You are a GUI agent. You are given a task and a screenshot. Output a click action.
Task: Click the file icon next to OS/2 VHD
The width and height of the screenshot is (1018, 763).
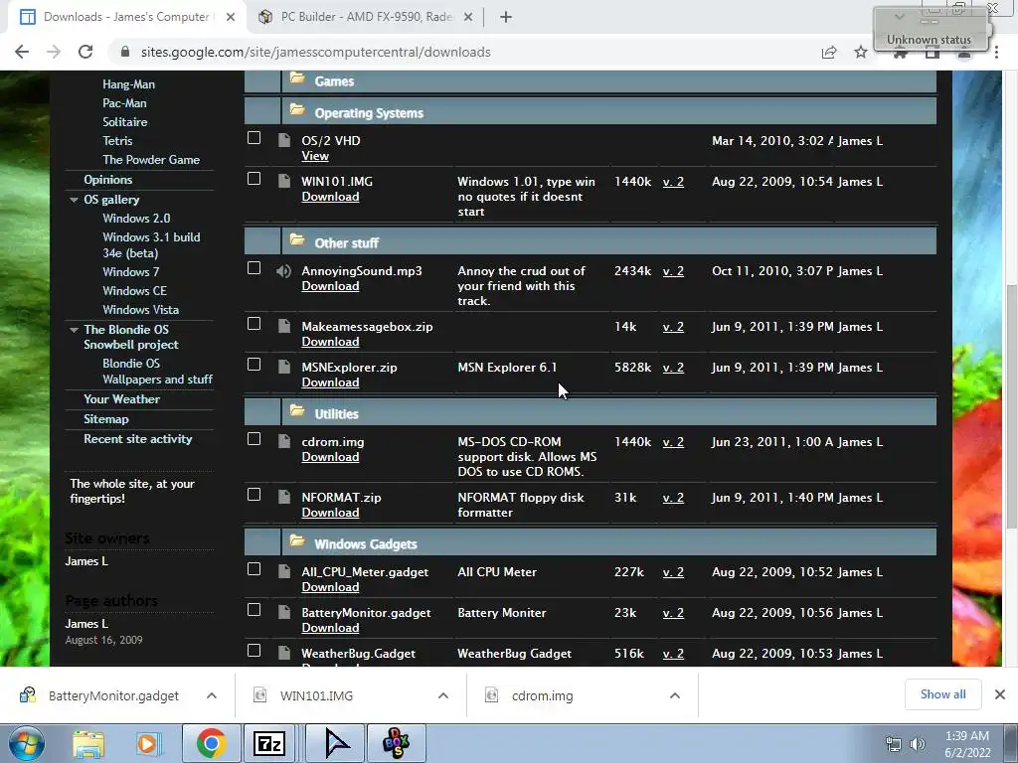pos(283,141)
